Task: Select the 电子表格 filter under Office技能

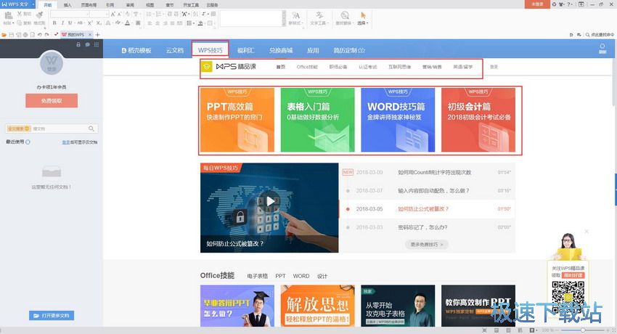Action: [258, 276]
